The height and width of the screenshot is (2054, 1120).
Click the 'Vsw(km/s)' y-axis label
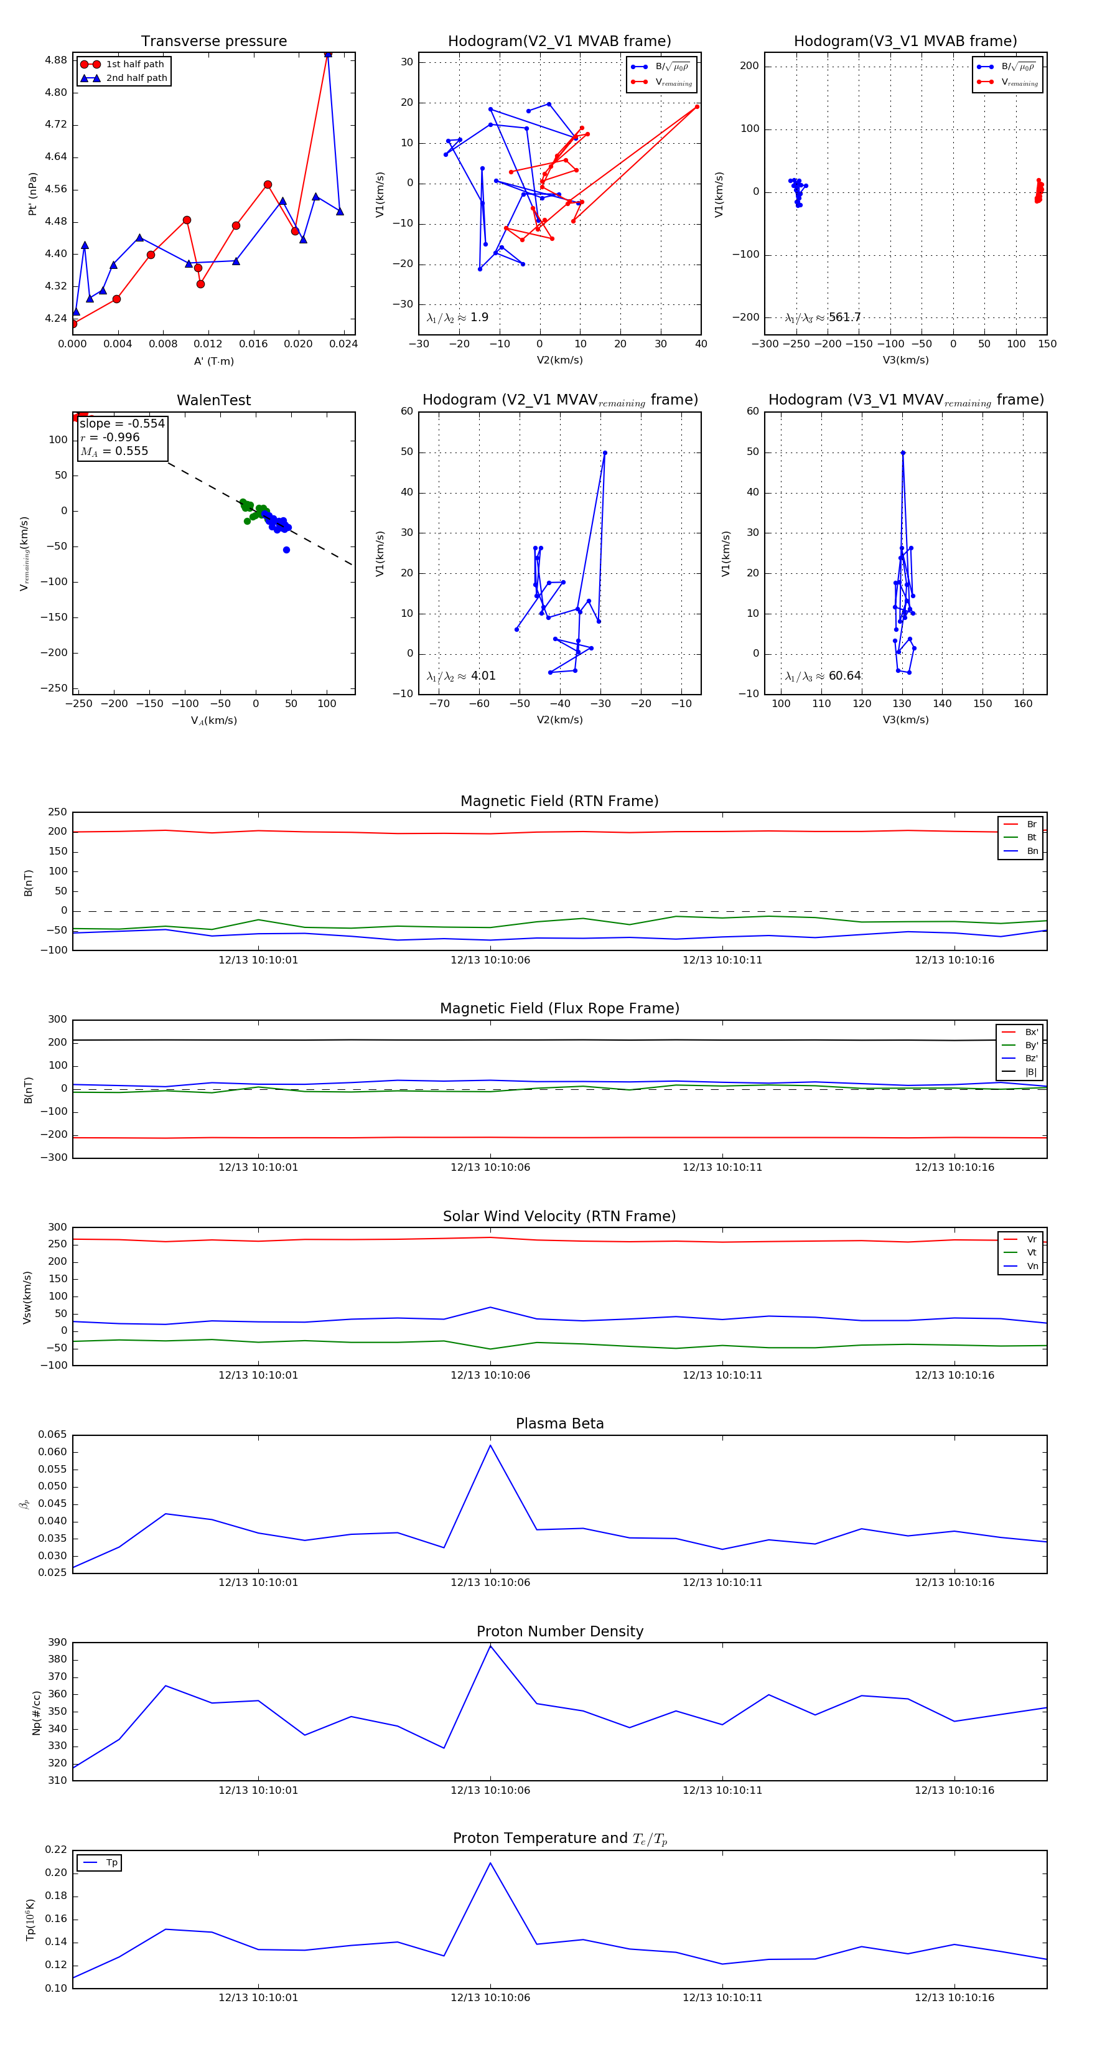(x=27, y=1297)
